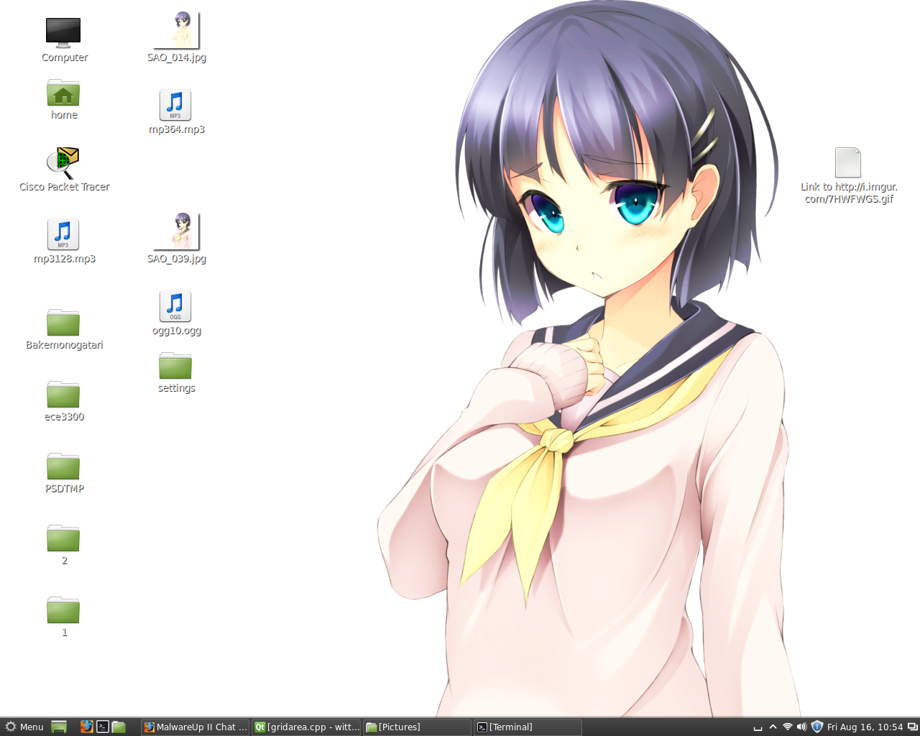Launch Terminal from the panel launcher
The height and width of the screenshot is (736, 920).
103,727
